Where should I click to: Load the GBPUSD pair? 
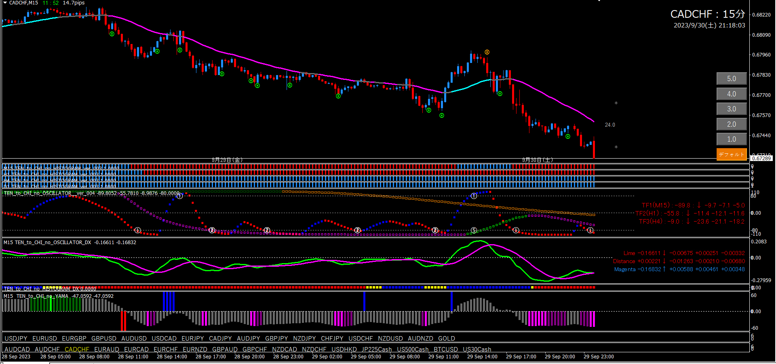pyautogui.click(x=104, y=339)
